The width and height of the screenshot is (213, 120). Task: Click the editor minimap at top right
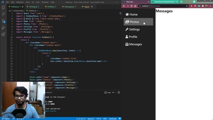pos(120,13)
